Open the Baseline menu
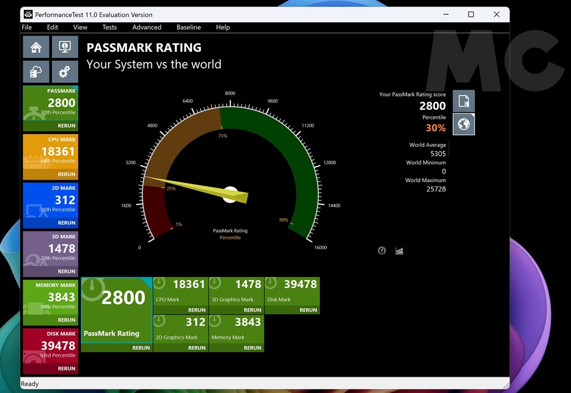The height and width of the screenshot is (393, 571). pos(188,27)
